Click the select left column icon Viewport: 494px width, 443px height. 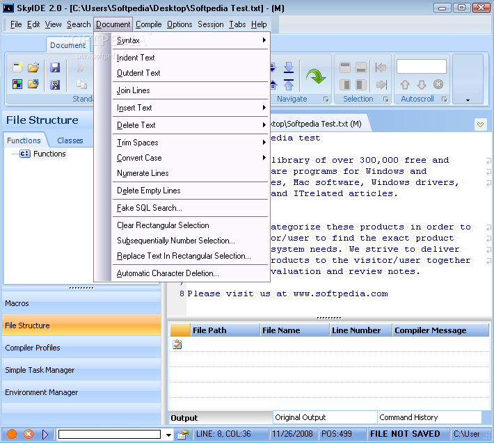345,84
